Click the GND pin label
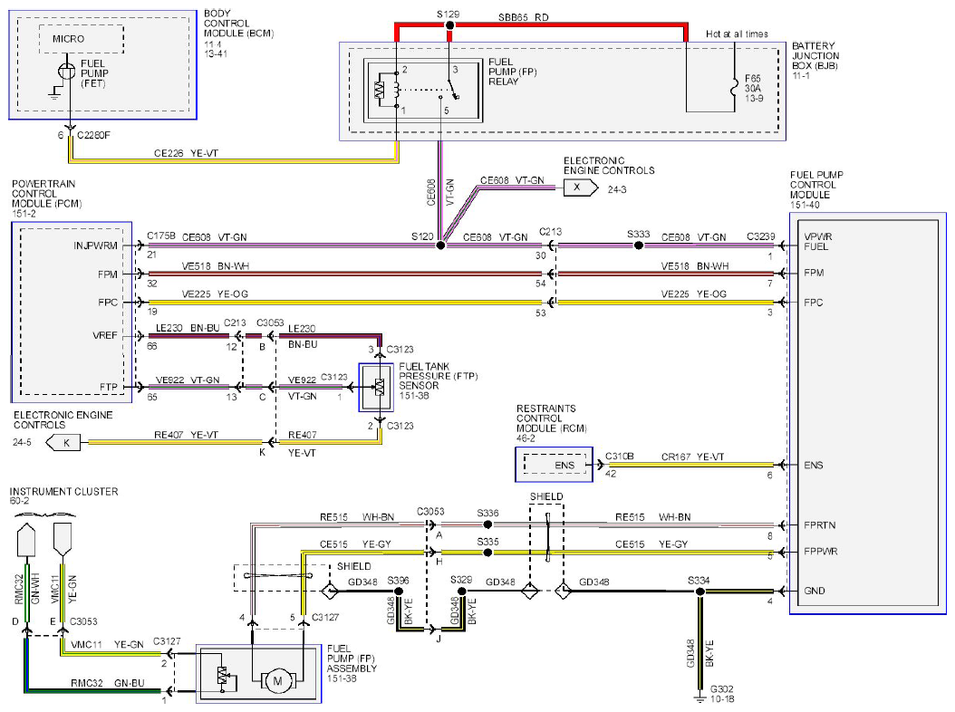The image size is (955, 712). pos(815,591)
